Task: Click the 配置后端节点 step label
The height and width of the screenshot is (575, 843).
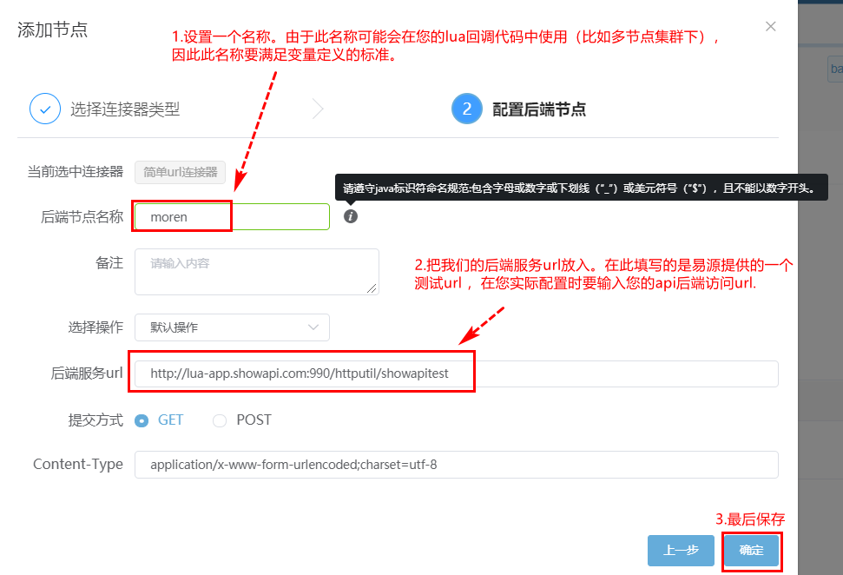Action: tap(538, 109)
